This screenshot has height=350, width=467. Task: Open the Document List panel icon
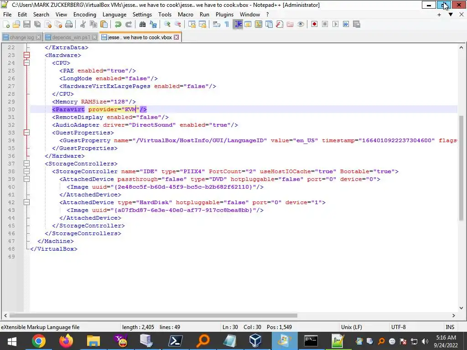coord(269,25)
